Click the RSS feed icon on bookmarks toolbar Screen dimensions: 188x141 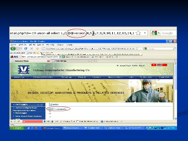coord(38,53)
